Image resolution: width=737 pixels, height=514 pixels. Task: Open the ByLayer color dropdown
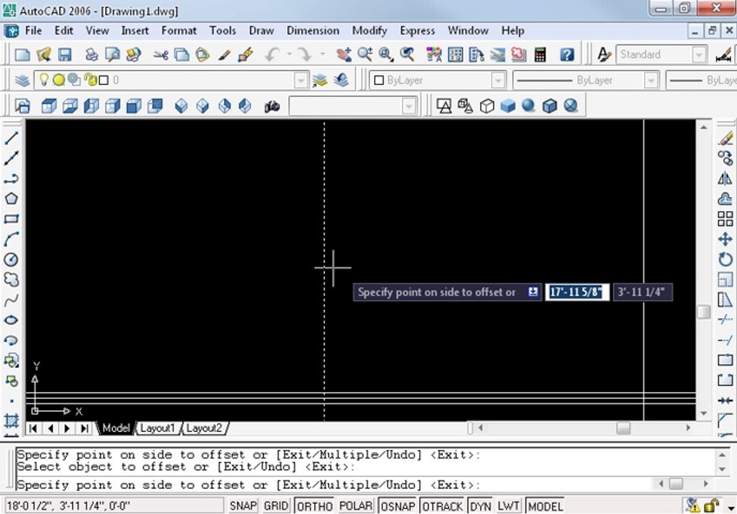pos(498,81)
